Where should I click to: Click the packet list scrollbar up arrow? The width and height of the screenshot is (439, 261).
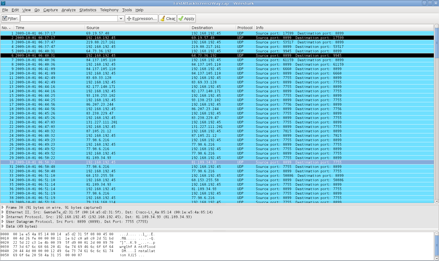coord(436,26)
